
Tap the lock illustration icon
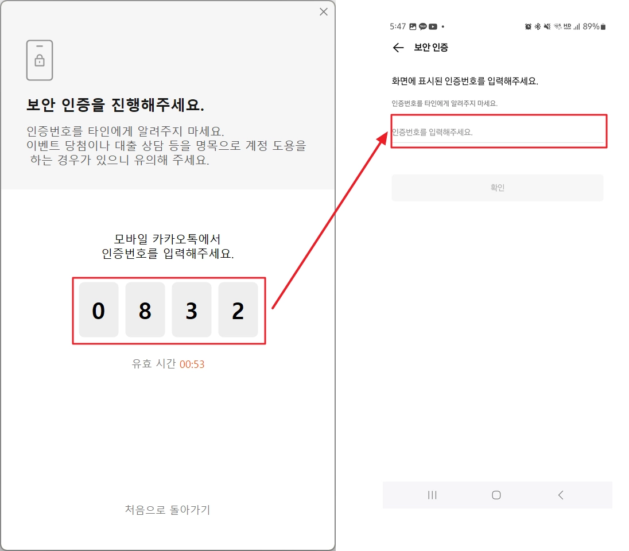pos(40,60)
